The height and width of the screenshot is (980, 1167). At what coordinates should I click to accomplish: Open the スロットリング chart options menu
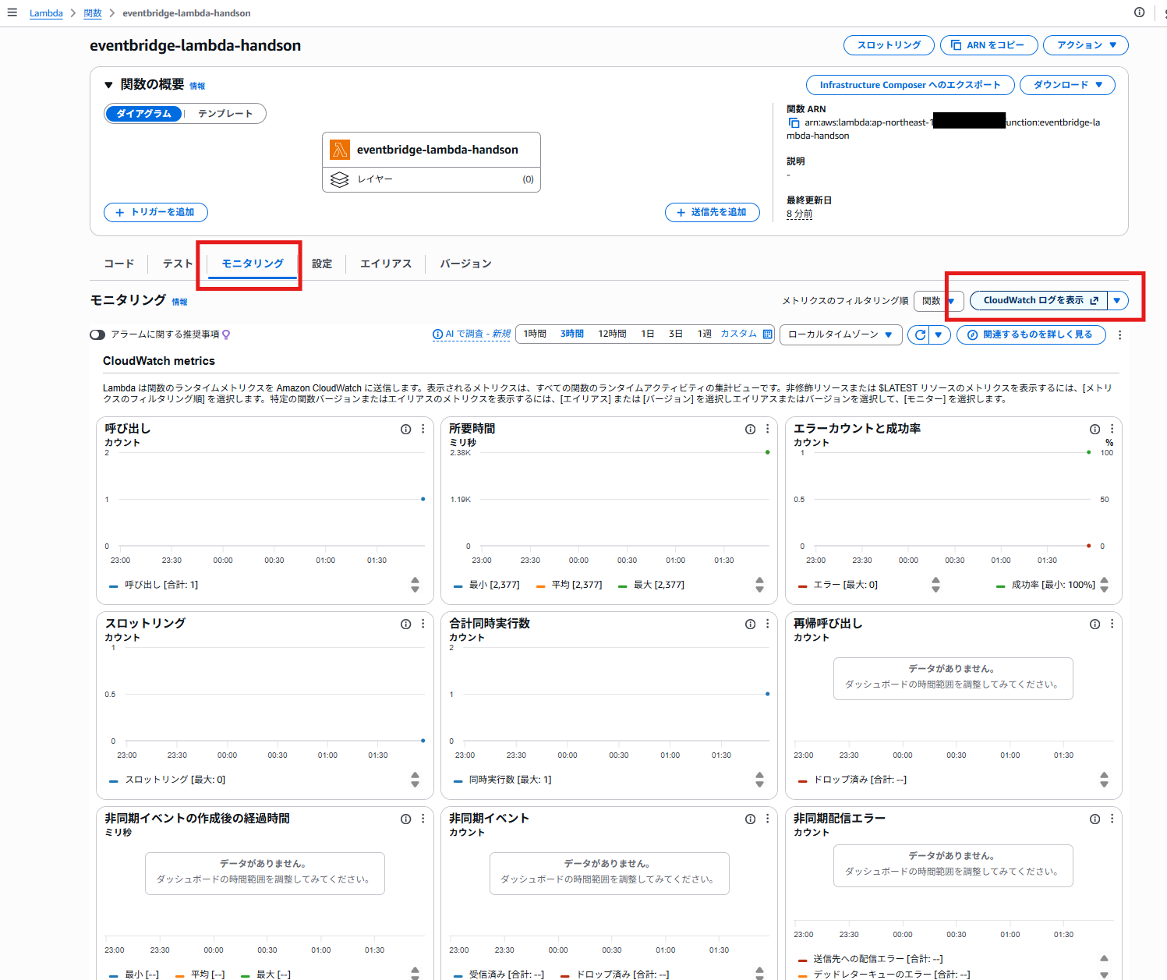pos(423,624)
